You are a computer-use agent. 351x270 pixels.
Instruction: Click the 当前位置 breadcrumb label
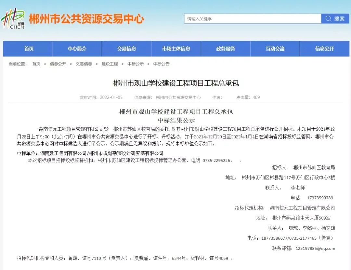18,64
